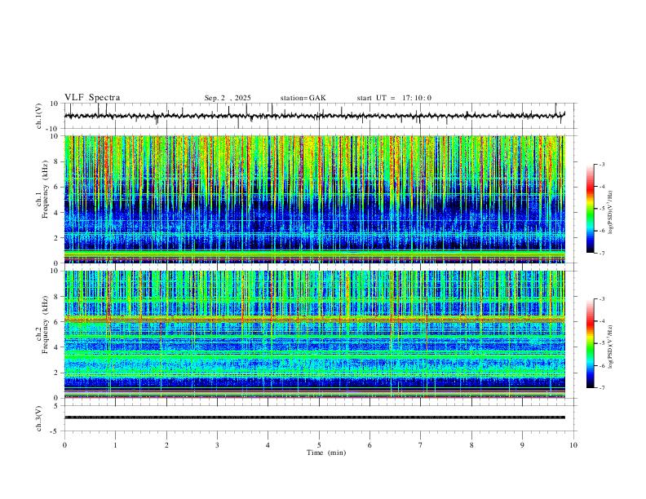Screen dimensions: 646x499
Task: Click the 'ch.1(V)' waveform axis label
Action: [39, 116]
